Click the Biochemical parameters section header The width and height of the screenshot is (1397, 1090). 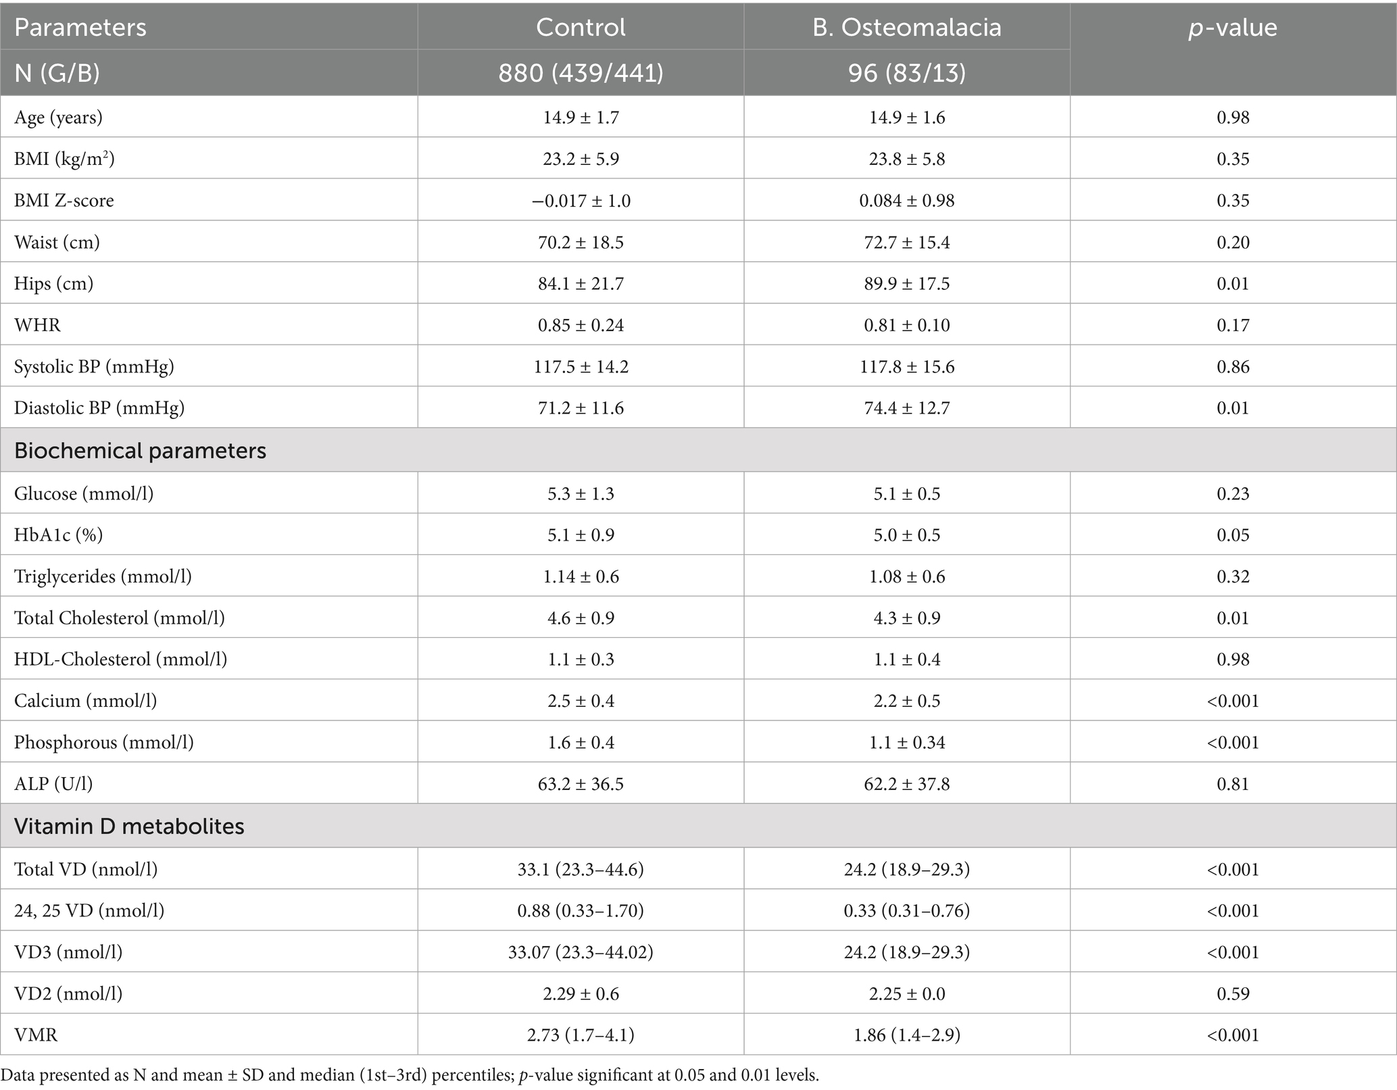point(140,451)
